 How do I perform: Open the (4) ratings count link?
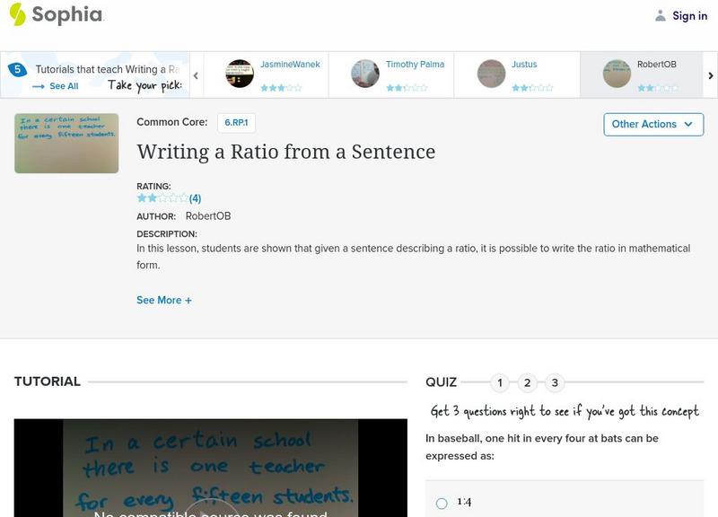click(195, 198)
